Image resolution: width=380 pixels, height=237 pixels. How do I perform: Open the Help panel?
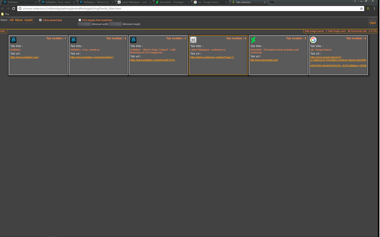tap(3, 31)
